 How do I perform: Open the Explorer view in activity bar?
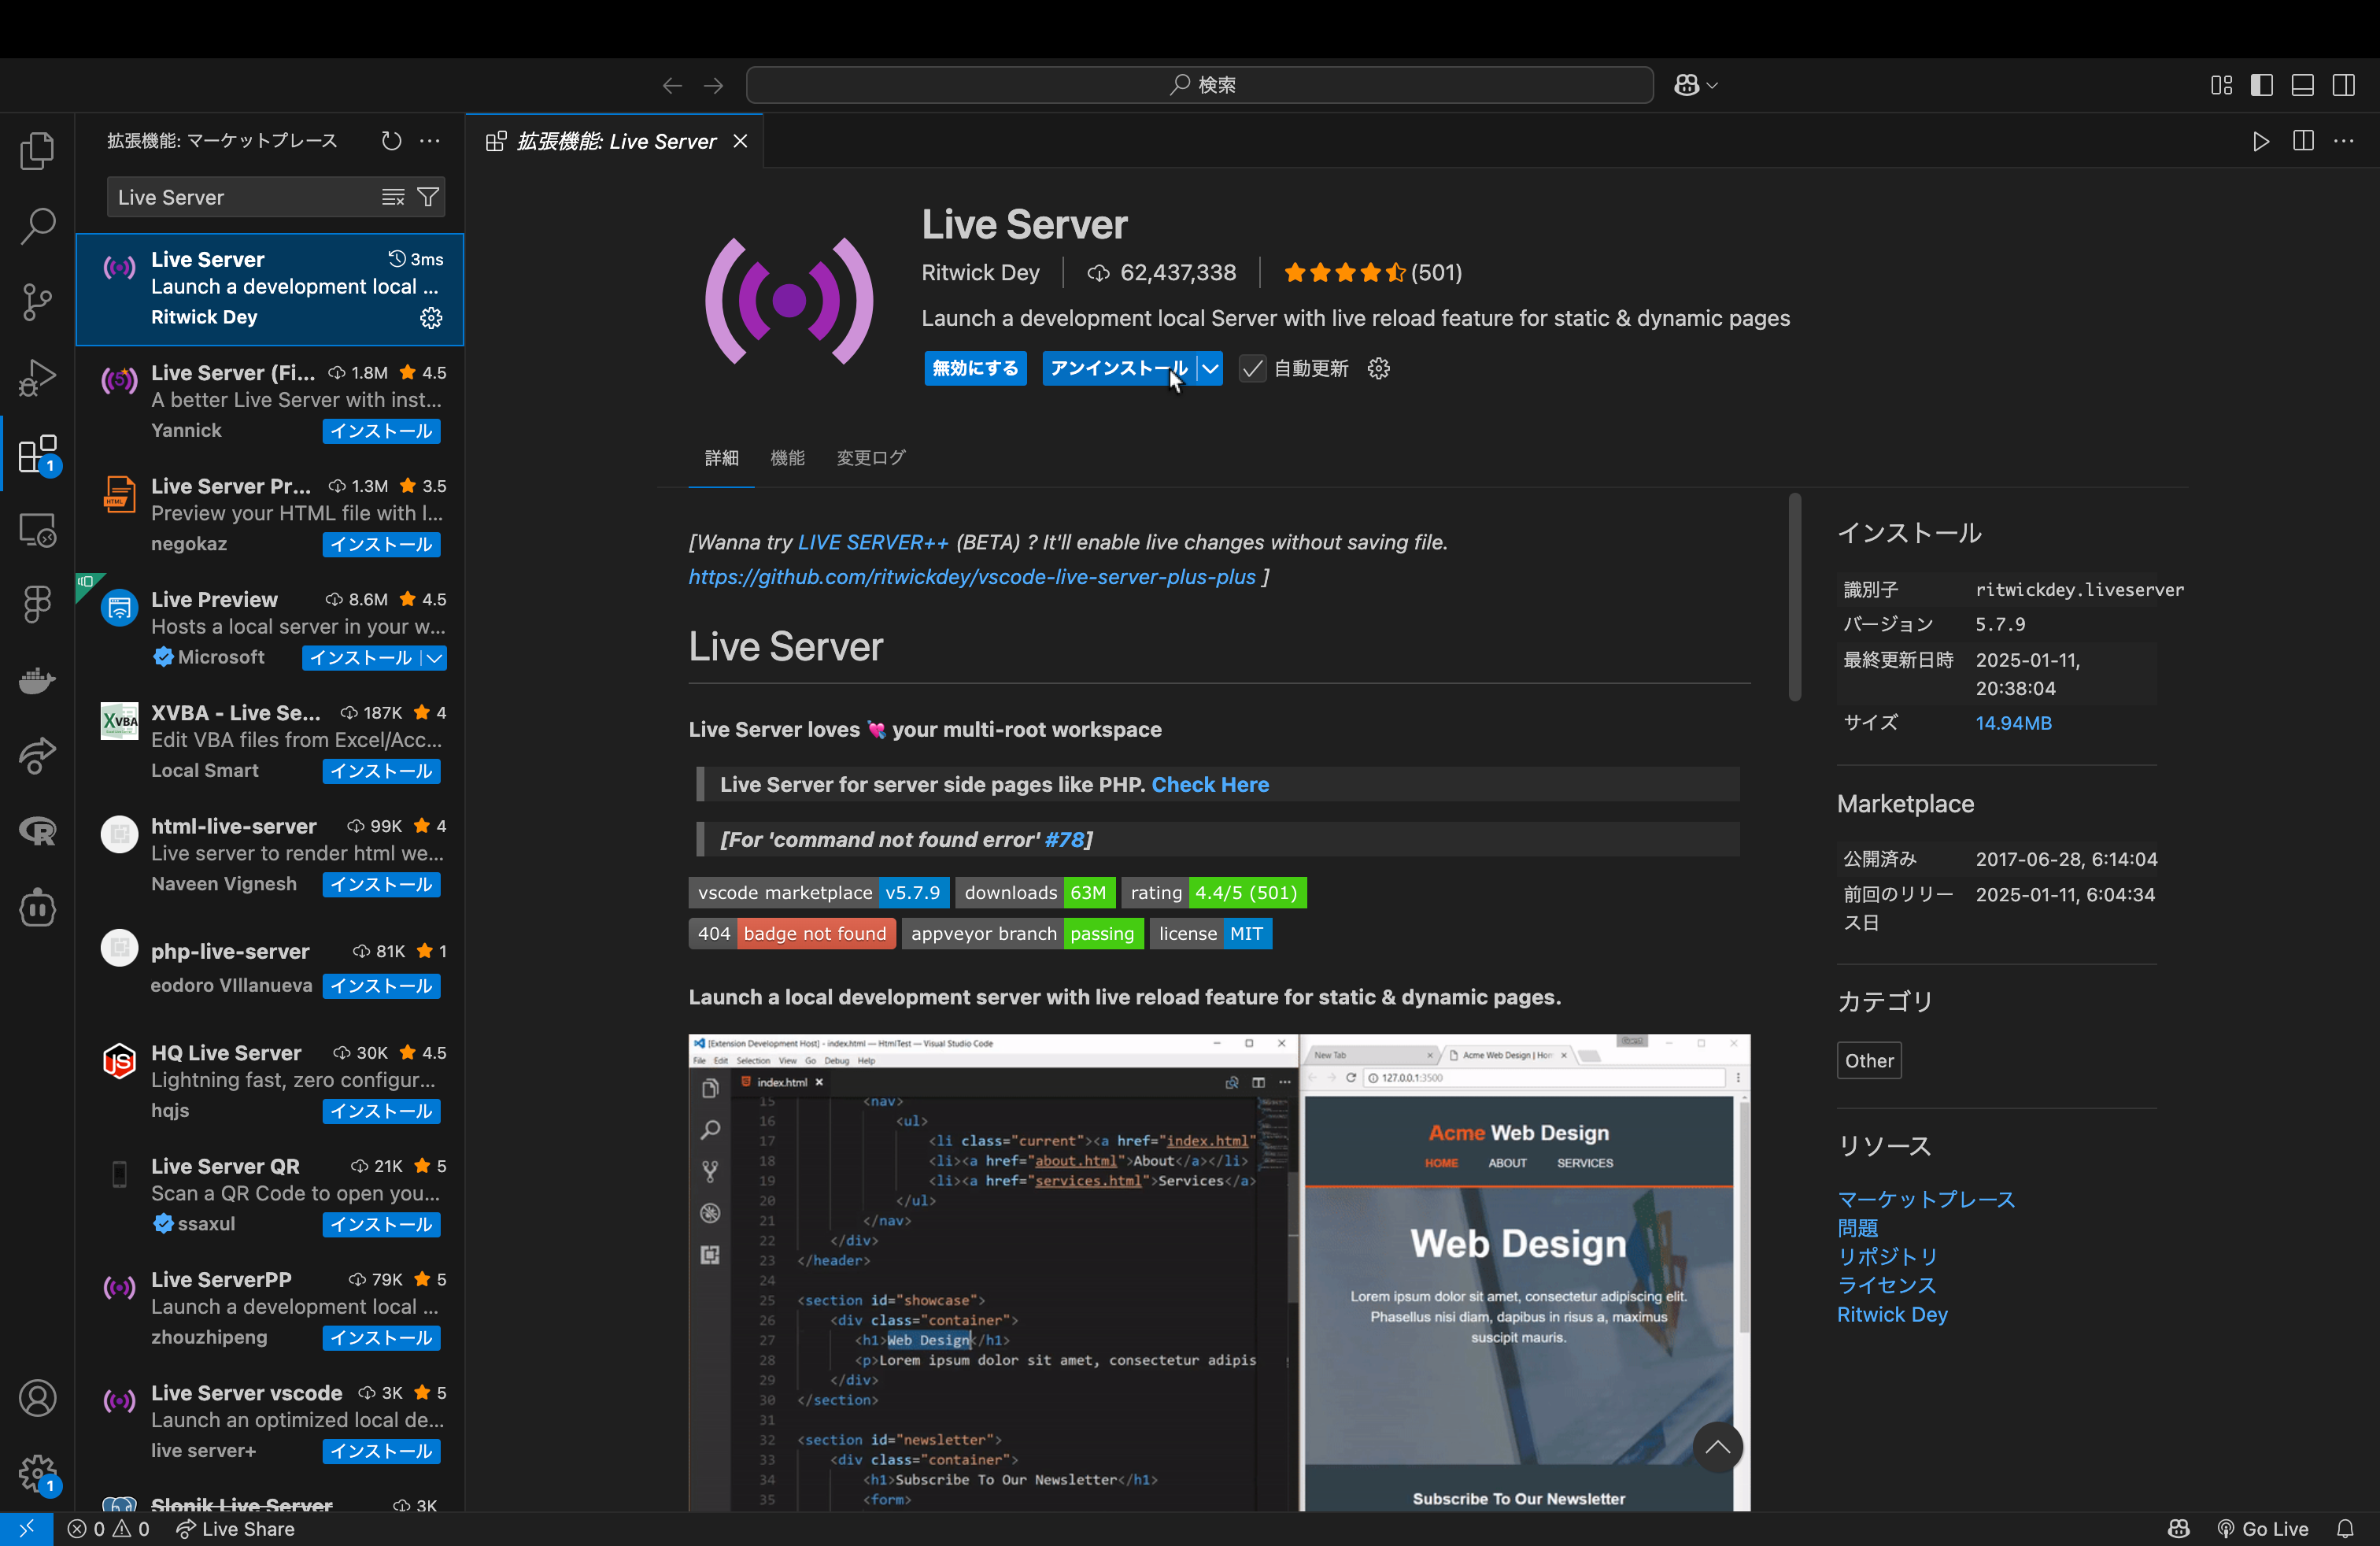(37, 150)
